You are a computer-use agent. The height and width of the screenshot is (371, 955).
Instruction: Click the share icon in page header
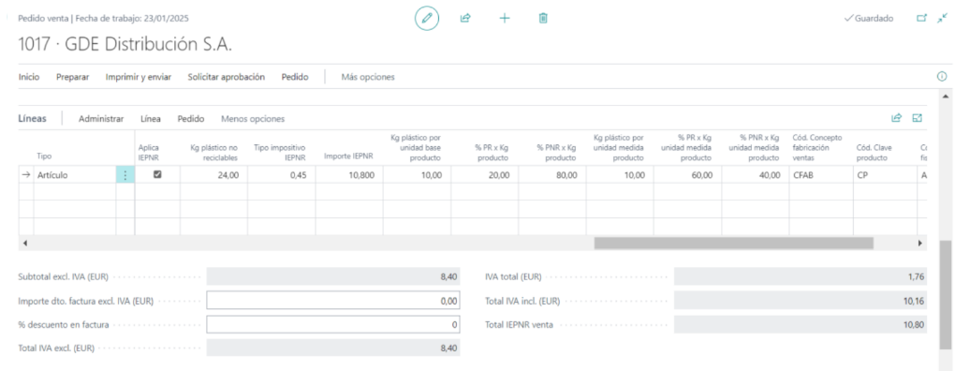465,19
